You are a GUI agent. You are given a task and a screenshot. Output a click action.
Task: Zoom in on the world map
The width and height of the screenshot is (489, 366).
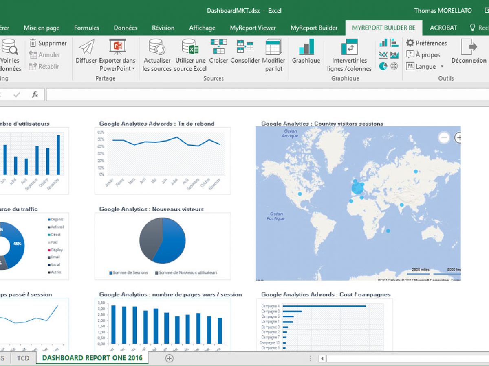[458, 138]
